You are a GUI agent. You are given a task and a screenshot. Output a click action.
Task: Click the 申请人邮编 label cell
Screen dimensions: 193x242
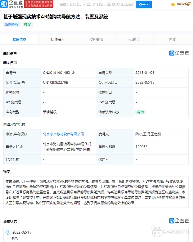tap(115, 147)
